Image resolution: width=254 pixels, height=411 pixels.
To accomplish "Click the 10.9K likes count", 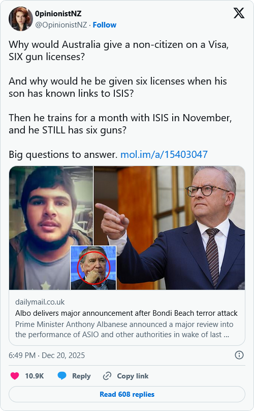I will tap(34, 376).
